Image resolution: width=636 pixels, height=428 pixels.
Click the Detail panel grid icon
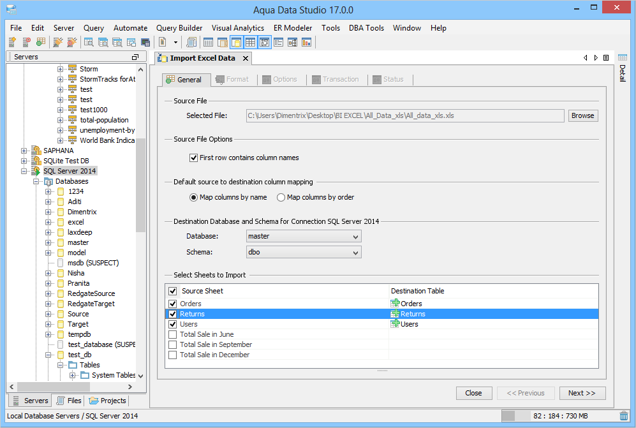[x=623, y=57]
